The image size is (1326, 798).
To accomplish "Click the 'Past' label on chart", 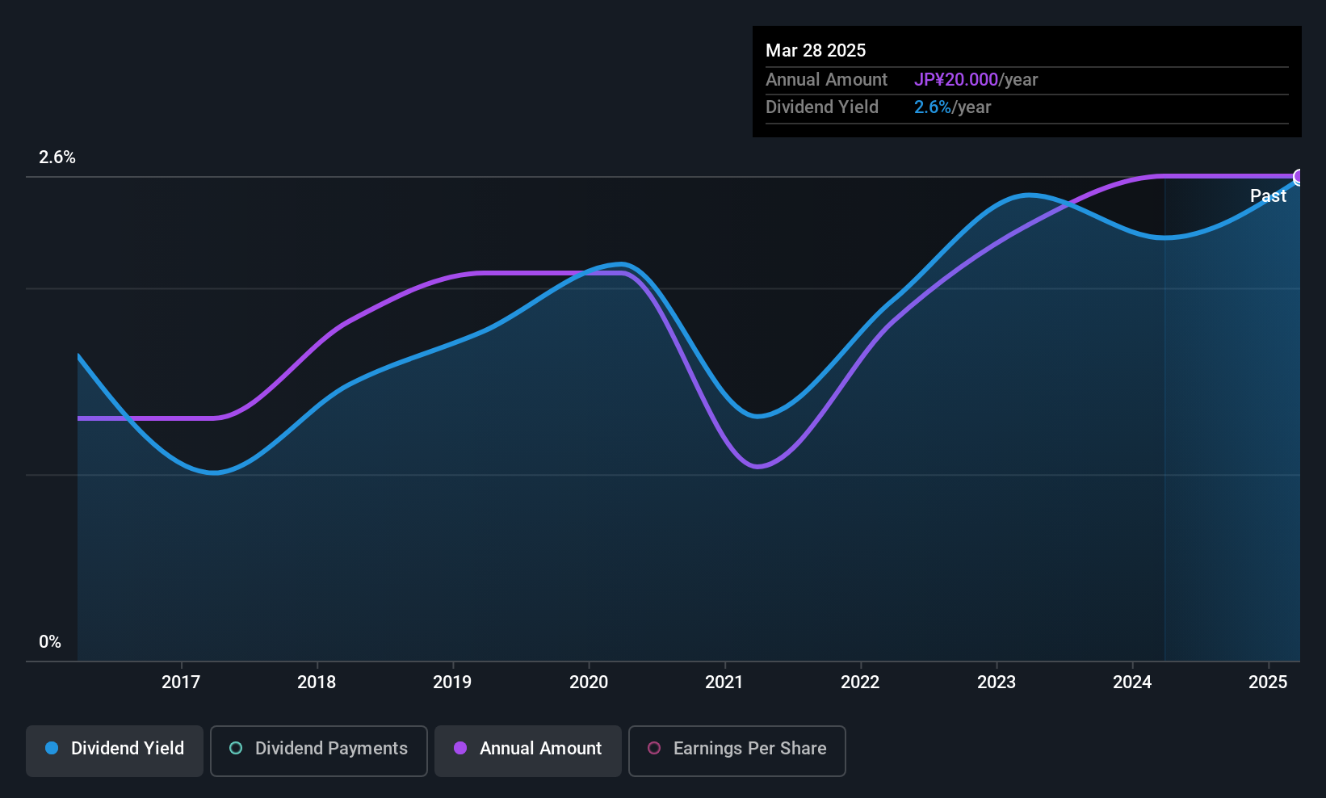I will tap(1268, 195).
